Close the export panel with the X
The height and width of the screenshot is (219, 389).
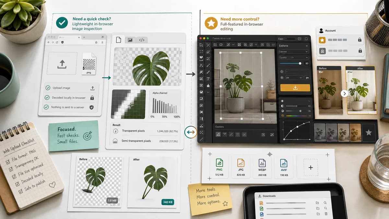point(306,46)
